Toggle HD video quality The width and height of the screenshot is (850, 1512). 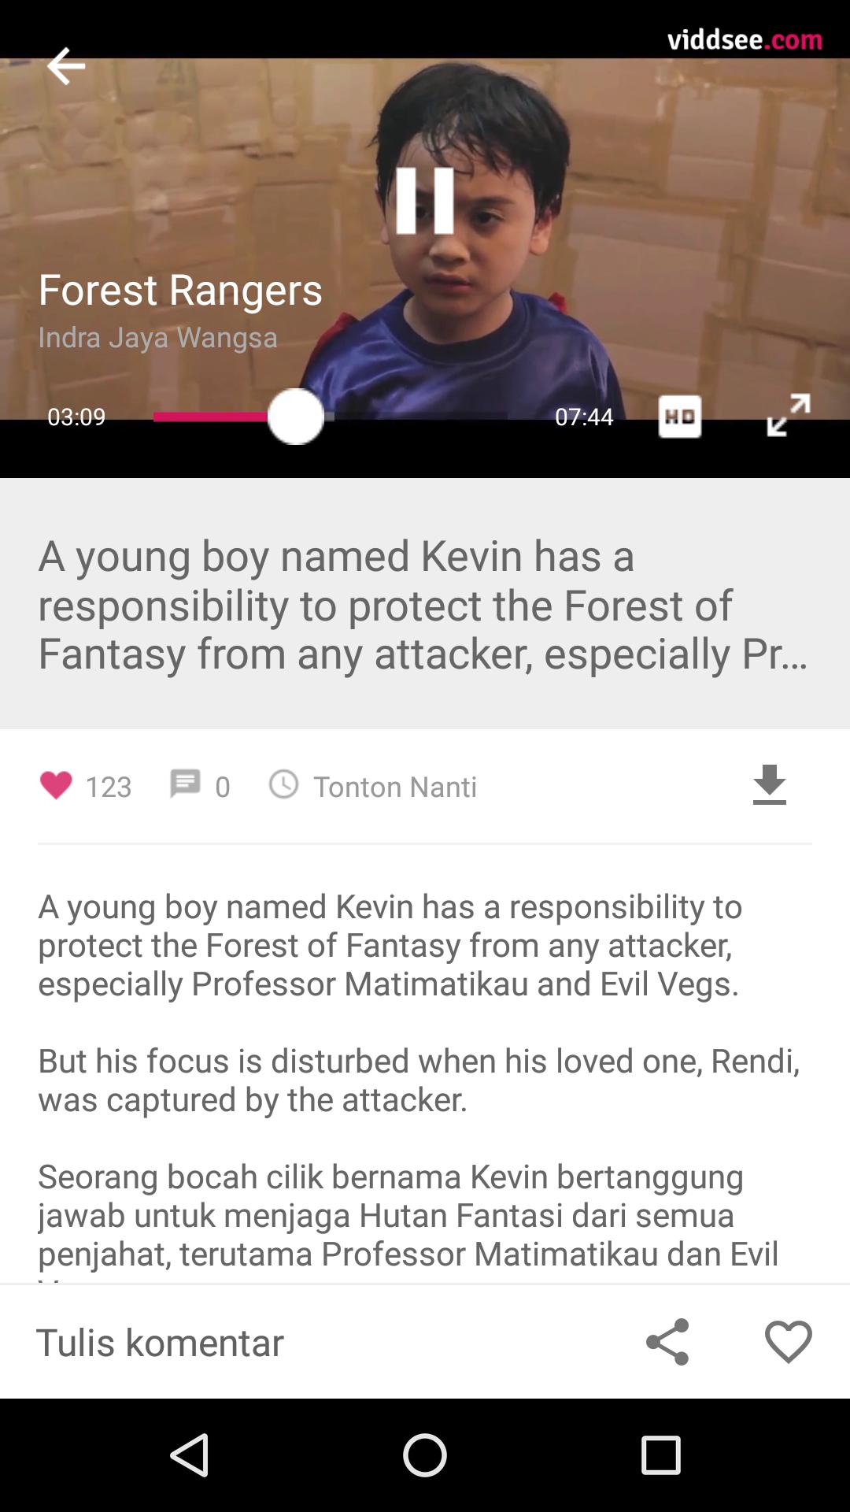click(x=680, y=417)
